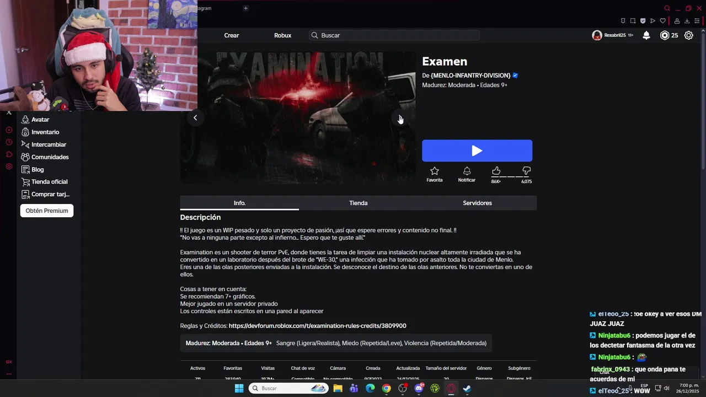Open the browser profile account icon
Image resolution: width=706 pixels, height=397 pixels.
[x=677, y=21]
